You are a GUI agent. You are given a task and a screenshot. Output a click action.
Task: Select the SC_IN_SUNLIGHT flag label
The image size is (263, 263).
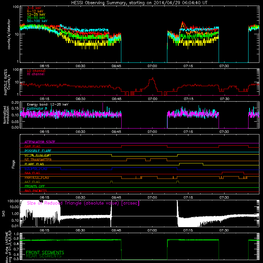click(37, 155)
